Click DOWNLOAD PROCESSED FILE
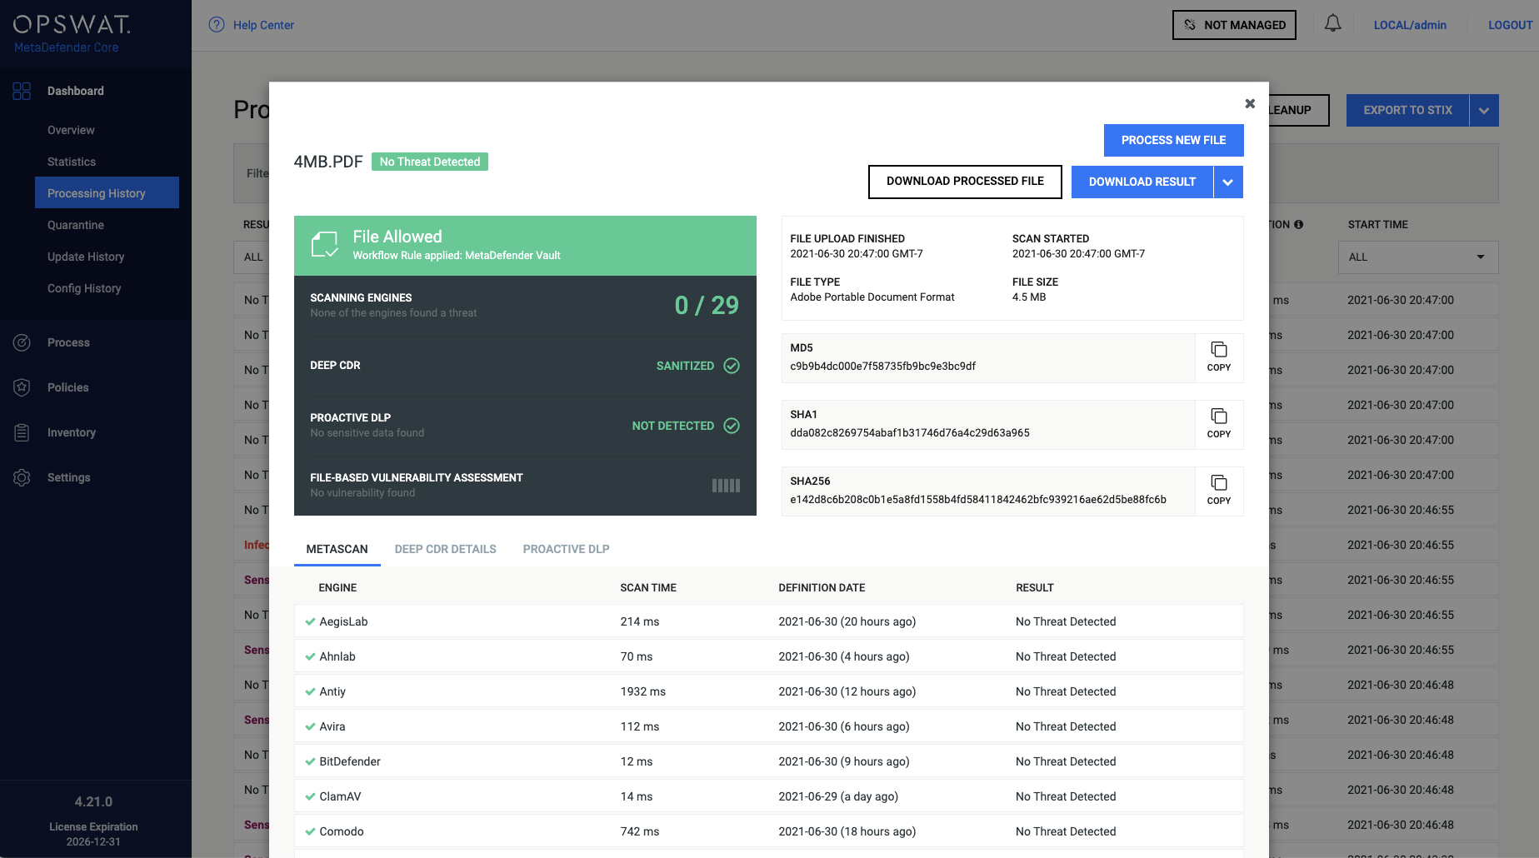1539x858 pixels. point(964,181)
